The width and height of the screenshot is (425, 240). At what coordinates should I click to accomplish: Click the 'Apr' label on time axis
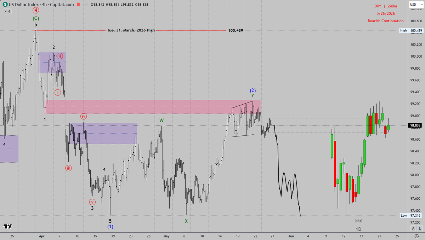(41, 236)
